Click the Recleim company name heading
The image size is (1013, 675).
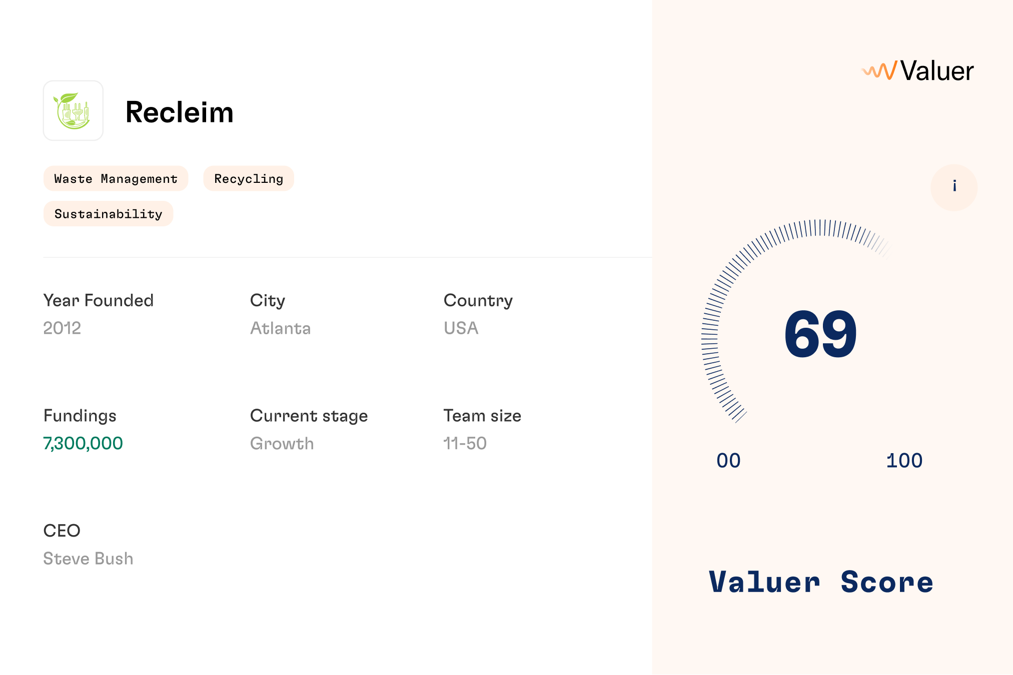coord(180,112)
